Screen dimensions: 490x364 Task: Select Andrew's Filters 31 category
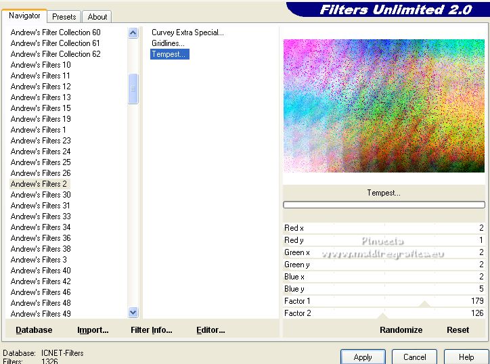tap(41, 206)
